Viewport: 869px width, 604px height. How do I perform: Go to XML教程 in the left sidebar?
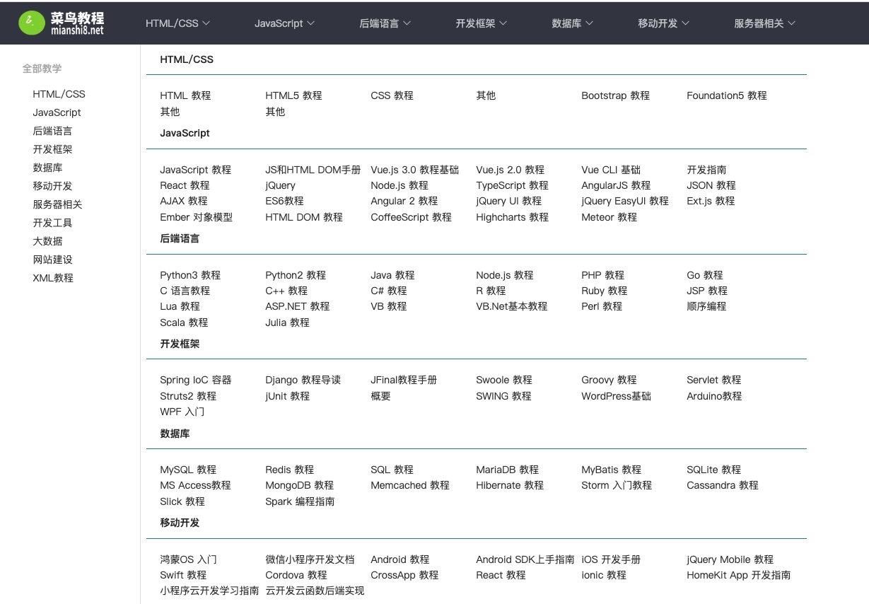point(53,278)
